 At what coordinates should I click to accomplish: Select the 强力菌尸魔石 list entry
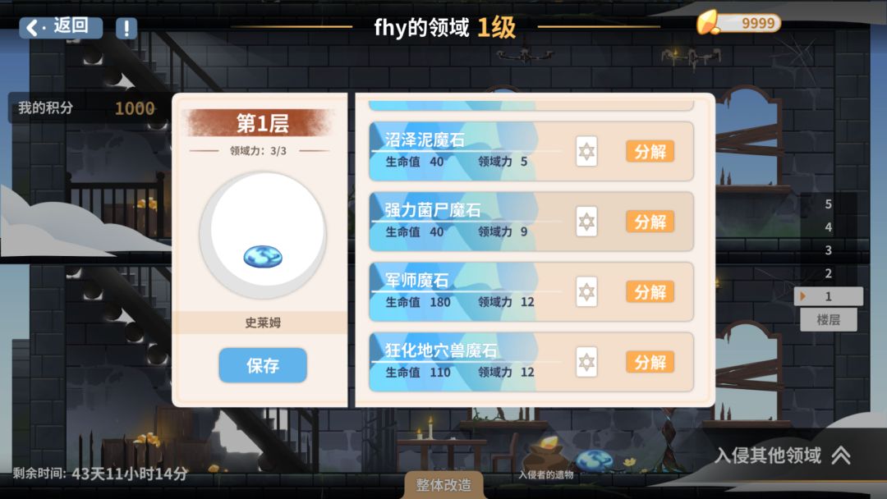coord(531,222)
